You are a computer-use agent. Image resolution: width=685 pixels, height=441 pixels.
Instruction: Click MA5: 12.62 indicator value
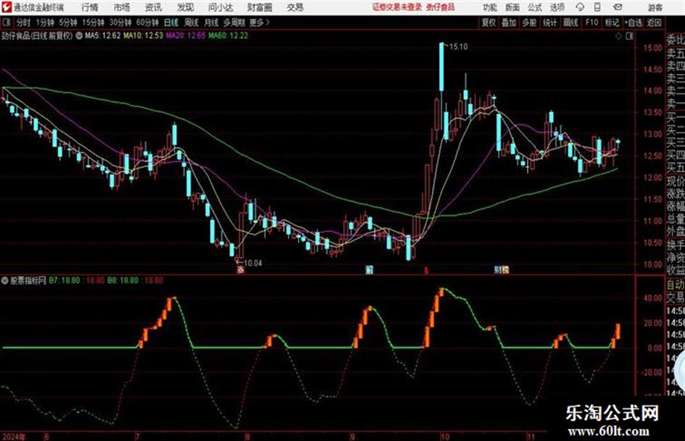(102, 35)
